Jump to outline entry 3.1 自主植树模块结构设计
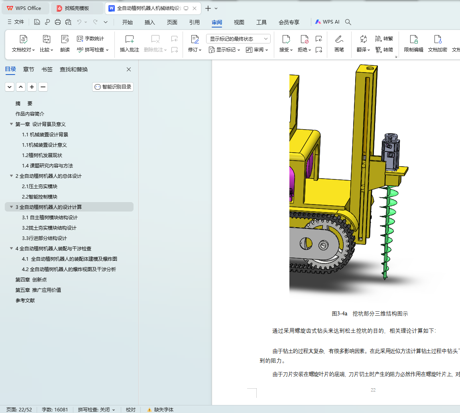 (49, 218)
